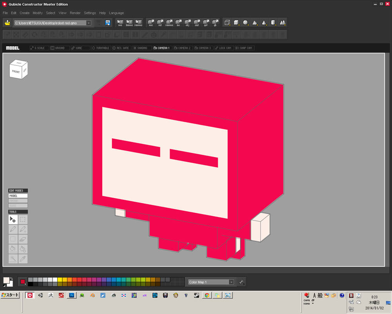The width and height of the screenshot is (392, 314).
Task: Create a new cube primitive
Action: click(x=236, y=23)
